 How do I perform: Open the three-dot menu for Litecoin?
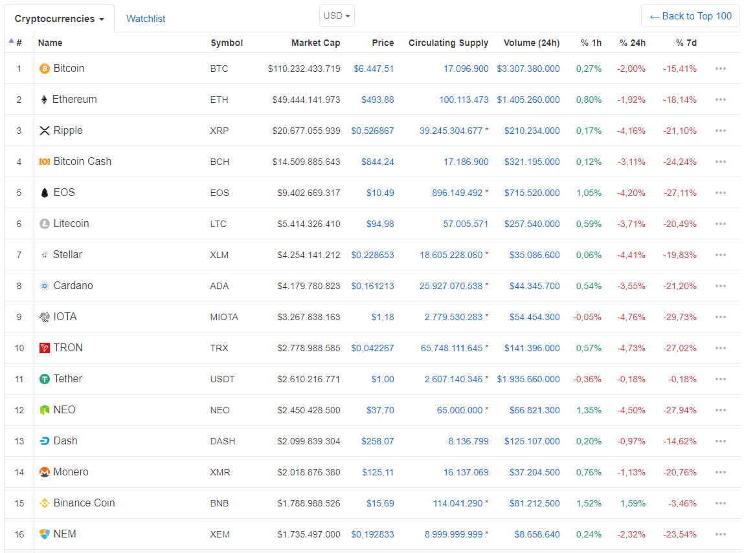coord(721,224)
